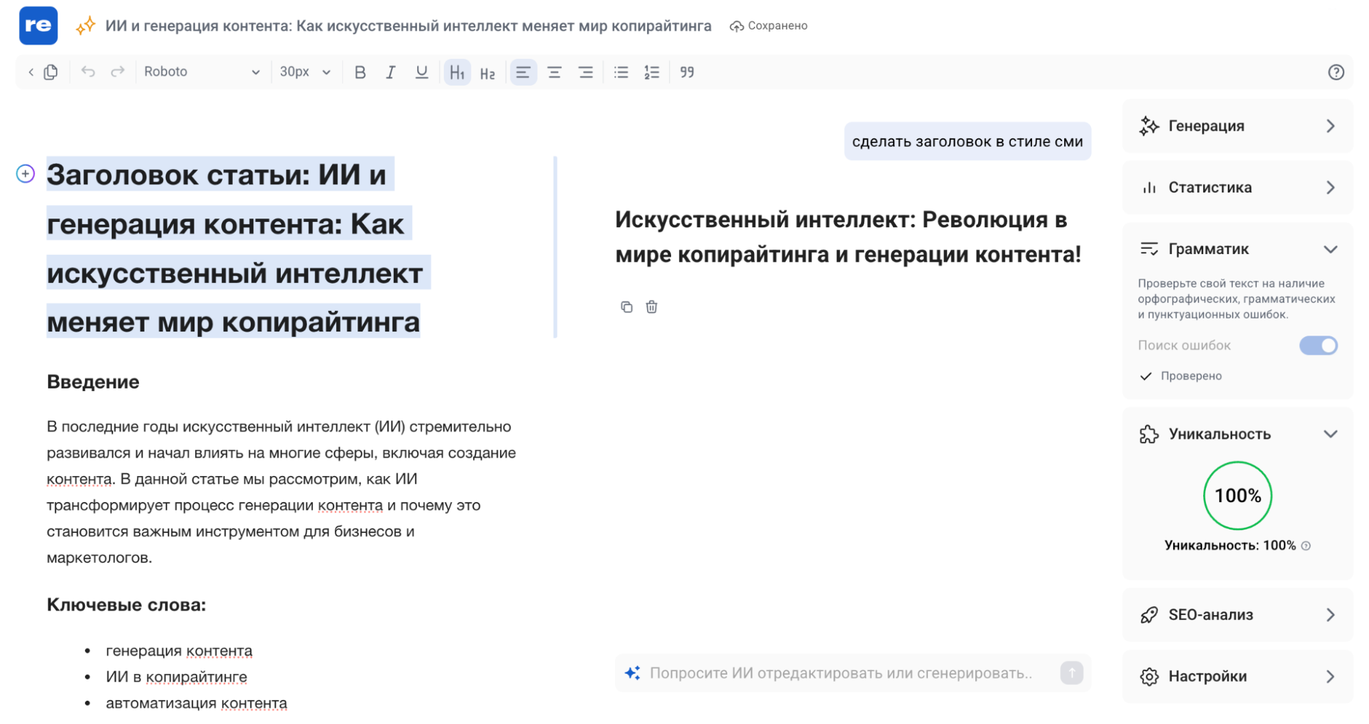Open the Roboto font dropdown
1369x724 pixels.
coord(201,72)
